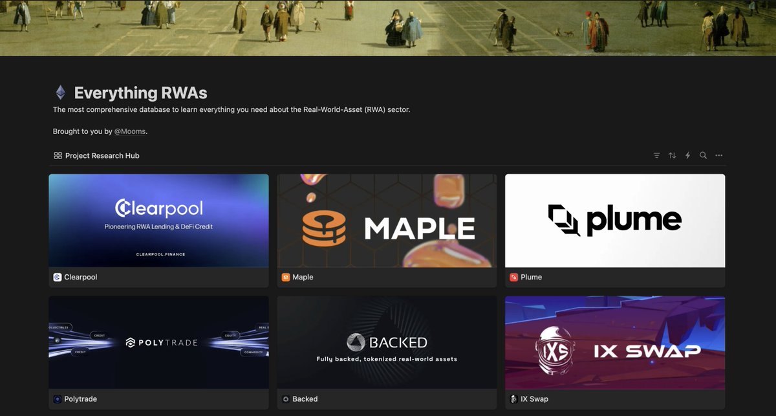Click the Backed page icon
This screenshot has width=776, height=416.
[x=286, y=399]
